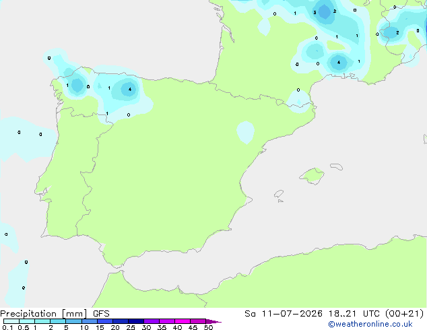Pick the 1–2 mm legend color swatch

coord(42,321)
